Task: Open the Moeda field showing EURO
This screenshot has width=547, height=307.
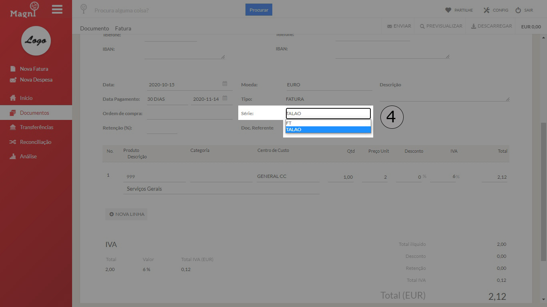Action: tap(329, 85)
